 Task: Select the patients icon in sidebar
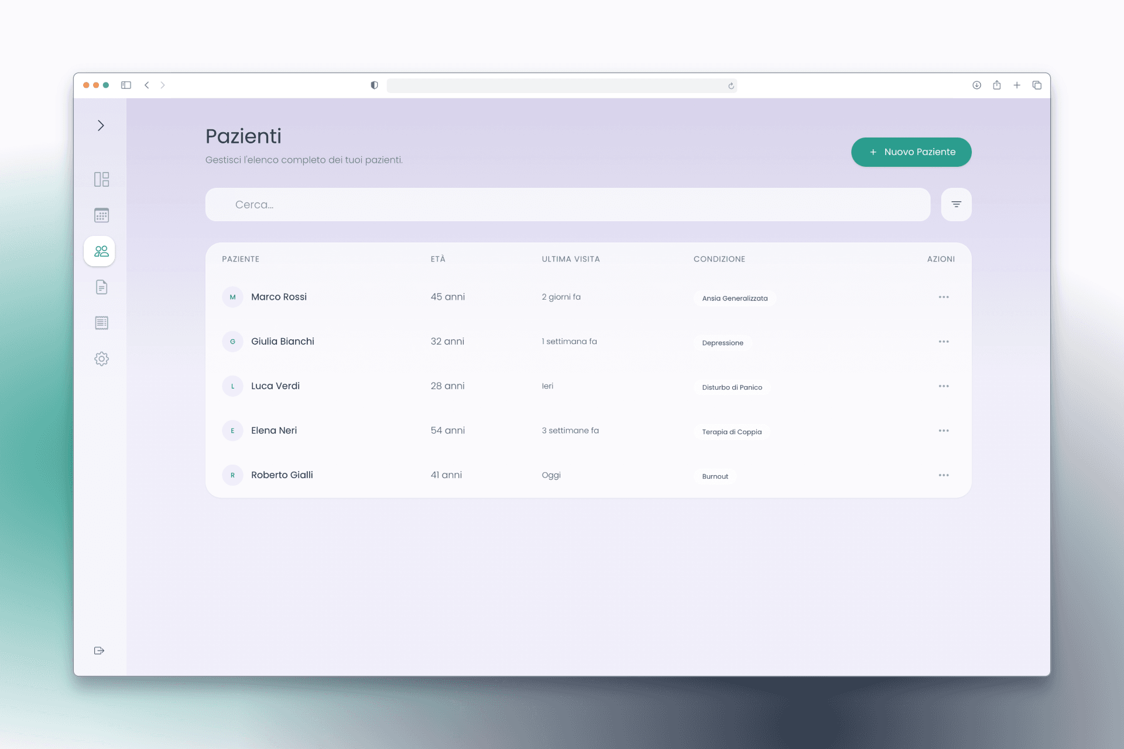tap(100, 251)
